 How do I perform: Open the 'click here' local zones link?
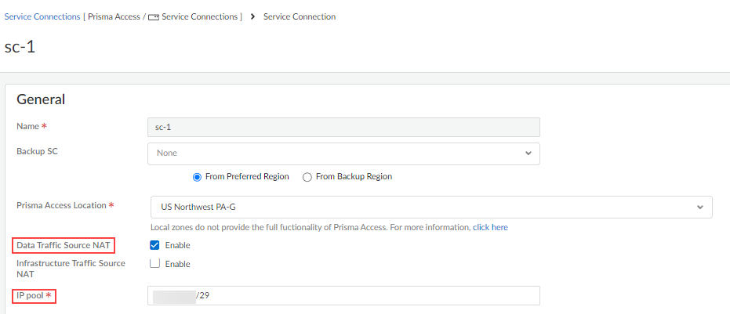(x=490, y=227)
